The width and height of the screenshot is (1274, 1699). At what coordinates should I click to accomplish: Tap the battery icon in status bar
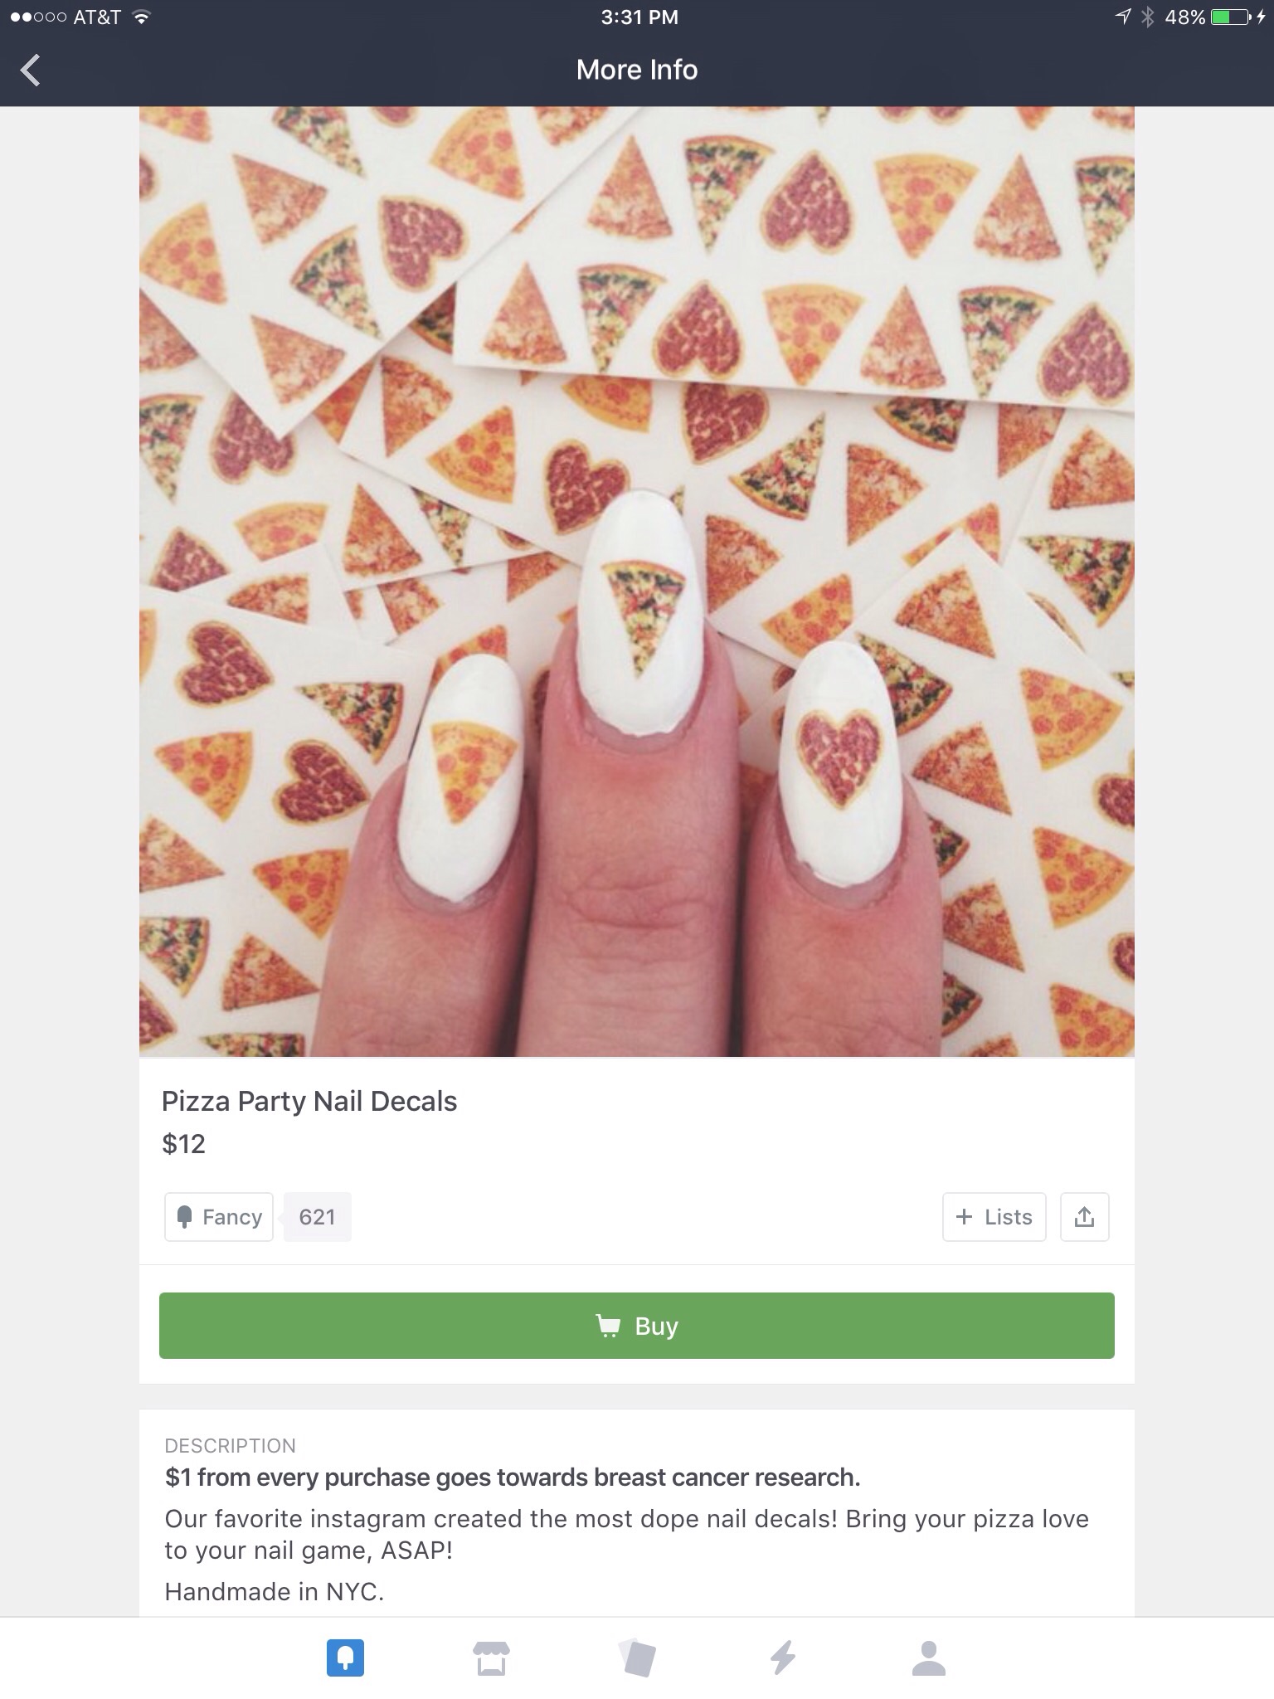1232,17
